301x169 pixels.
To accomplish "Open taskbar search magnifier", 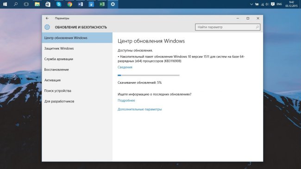I will 16,4.
